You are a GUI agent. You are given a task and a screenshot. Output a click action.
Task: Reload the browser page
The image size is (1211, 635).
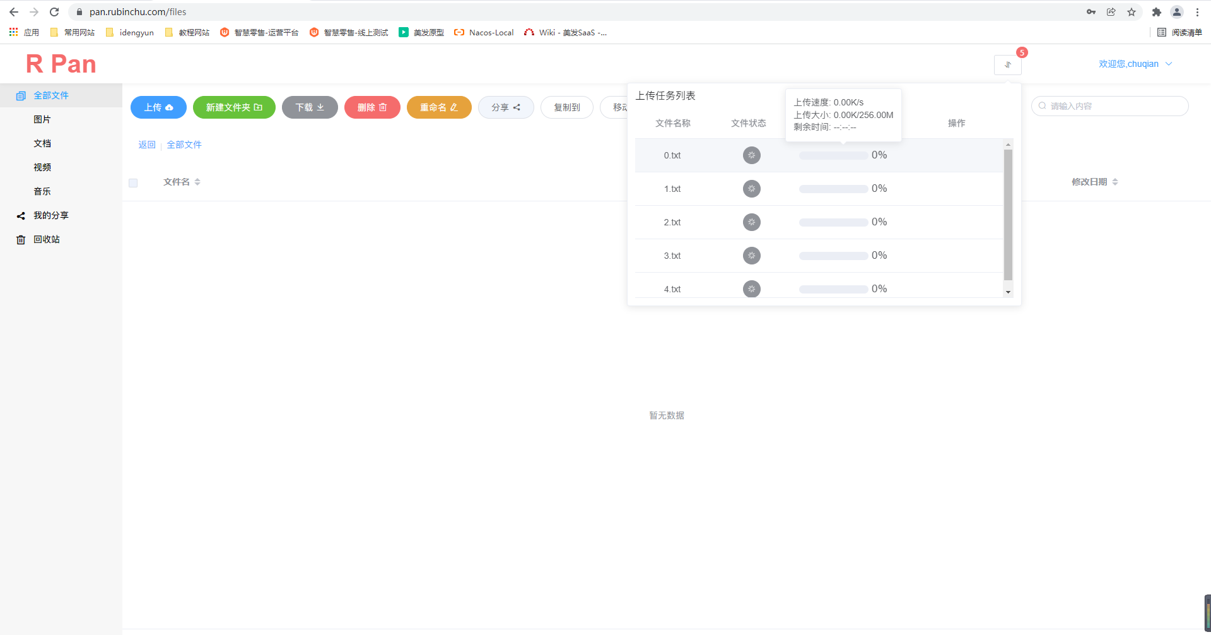(54, 12)
